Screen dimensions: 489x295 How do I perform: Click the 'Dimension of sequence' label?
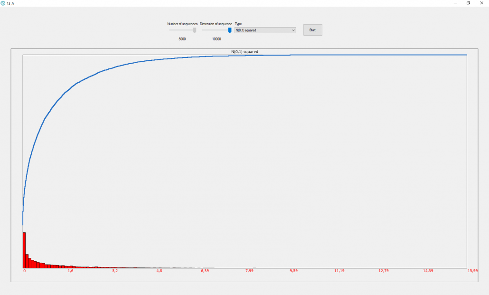click(216, 24)
